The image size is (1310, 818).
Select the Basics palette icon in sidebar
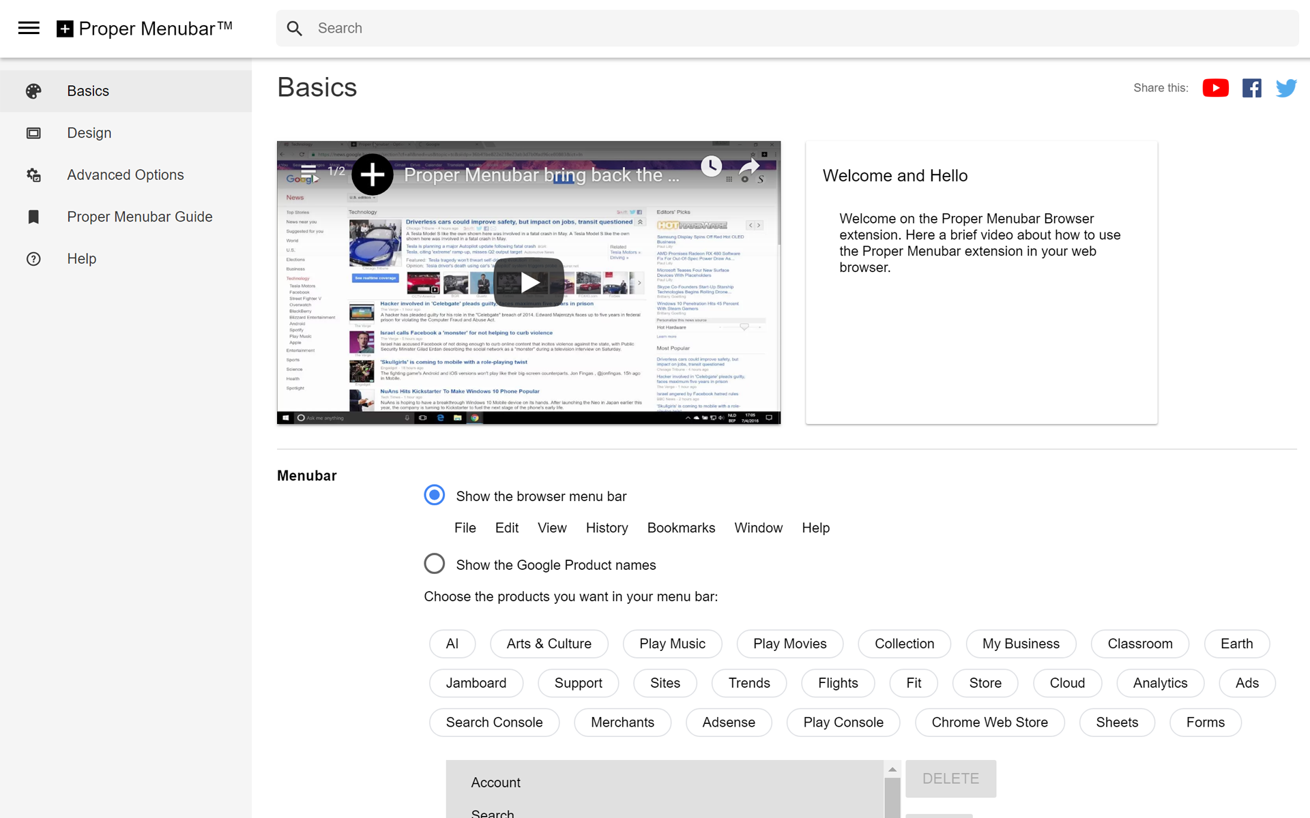(33, 91)
